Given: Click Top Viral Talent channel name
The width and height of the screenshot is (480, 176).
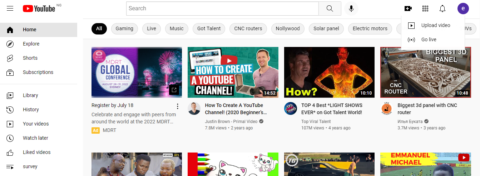Looking at the screenshot, I should click(316, 122).
